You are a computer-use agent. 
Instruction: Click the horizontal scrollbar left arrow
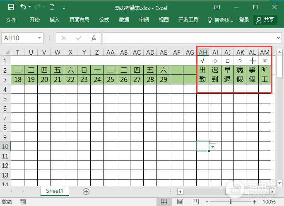coord(180,192)
